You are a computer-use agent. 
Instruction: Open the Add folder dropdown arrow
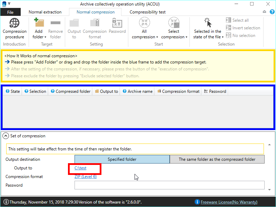(x=46, y=37)
